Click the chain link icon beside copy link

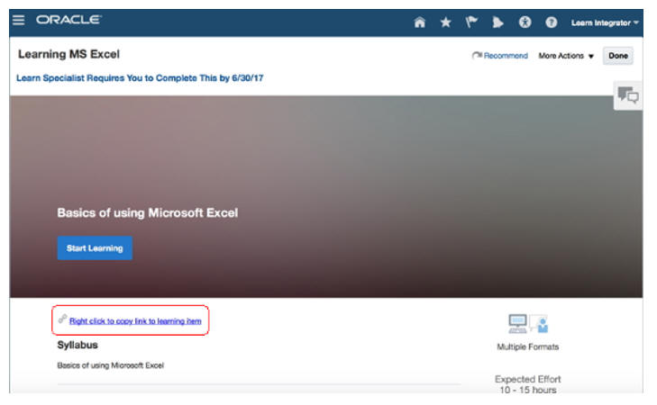[63, 319]
